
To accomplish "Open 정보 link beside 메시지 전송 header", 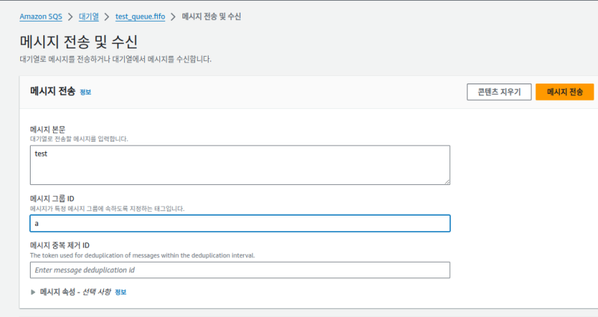I will (x=85, y=92).
